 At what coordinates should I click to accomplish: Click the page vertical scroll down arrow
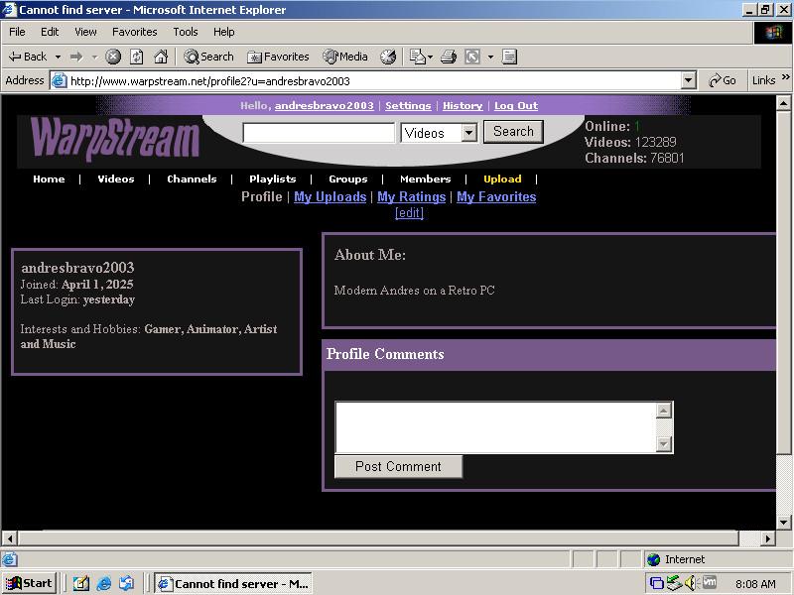783,523
